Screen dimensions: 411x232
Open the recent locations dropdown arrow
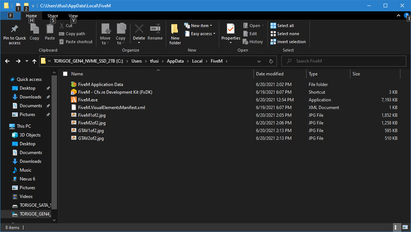click(x=27, y=61)
